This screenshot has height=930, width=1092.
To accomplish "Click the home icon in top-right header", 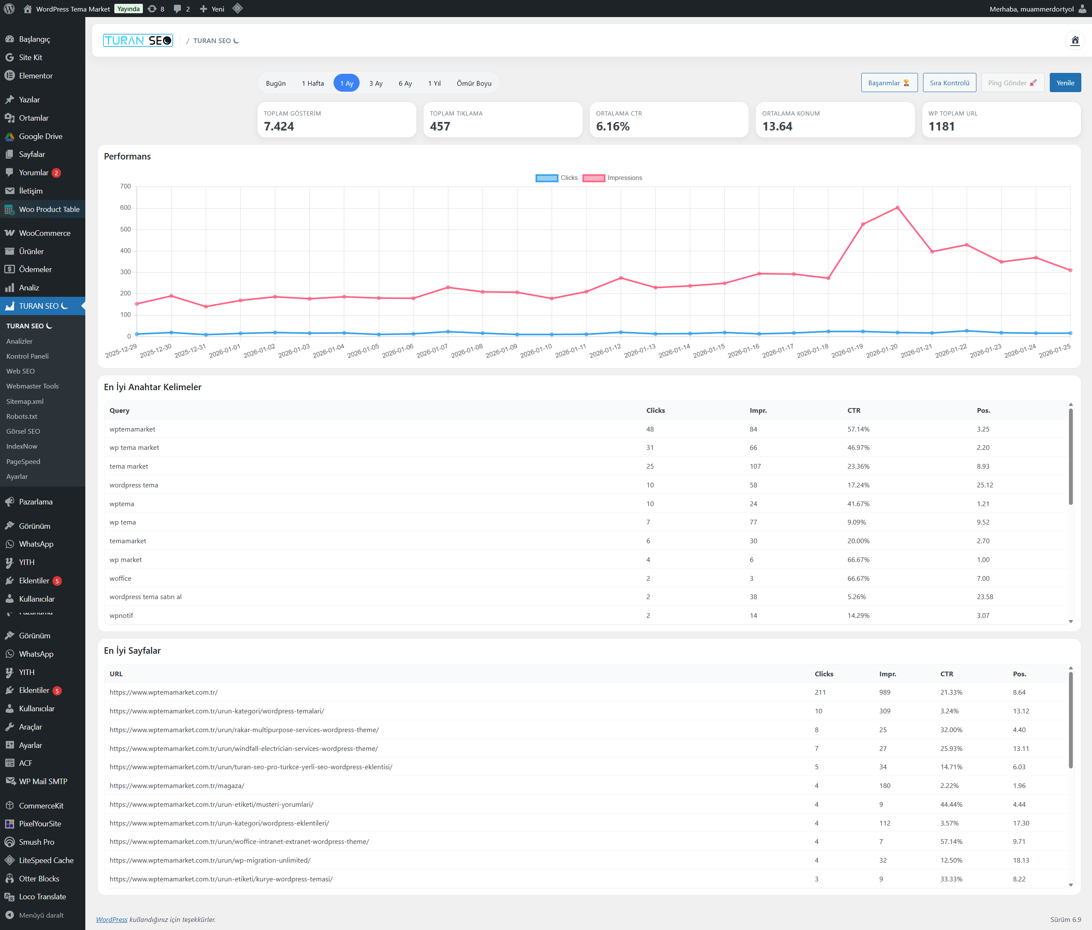I will coord(1075,41).
